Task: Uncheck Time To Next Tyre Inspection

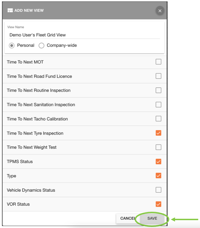Action: pos(158,133)
